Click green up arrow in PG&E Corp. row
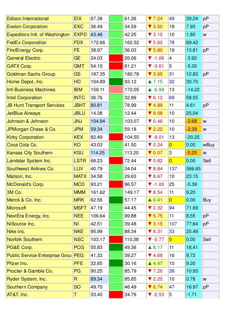243x314 pixels. (x=150, y=247)
